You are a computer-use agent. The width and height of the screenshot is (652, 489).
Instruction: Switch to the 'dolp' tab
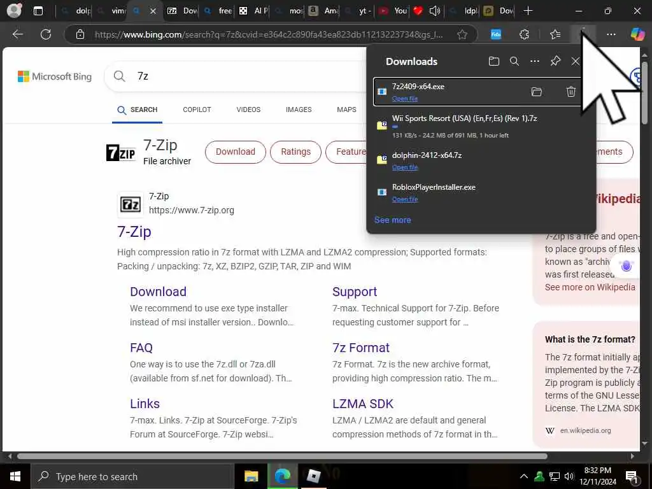click(x=76, y=11)
